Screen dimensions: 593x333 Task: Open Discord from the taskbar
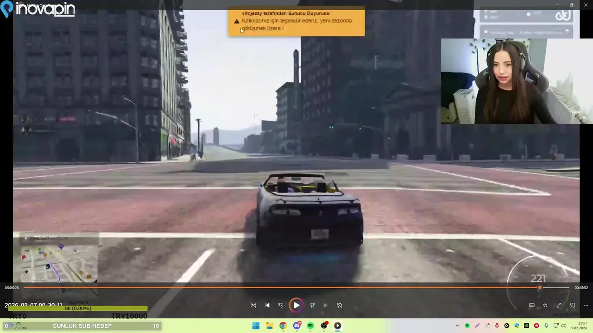pos(296,326)
